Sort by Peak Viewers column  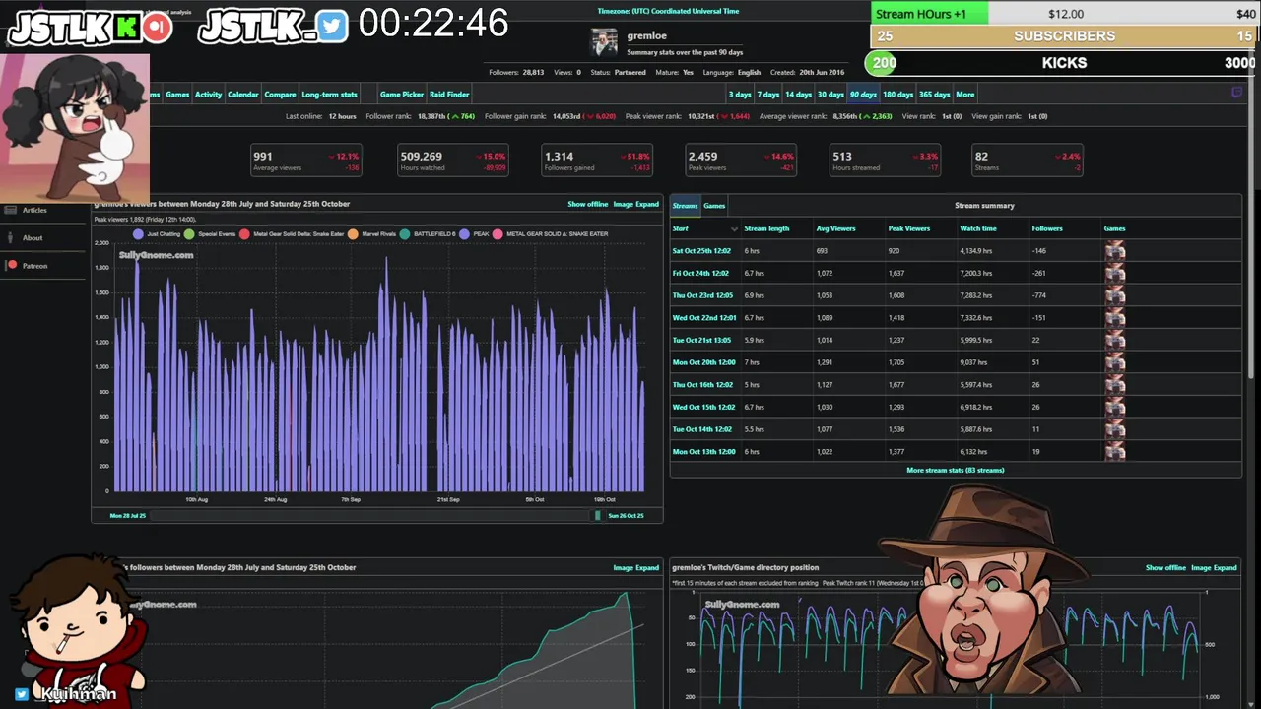point(909,228)
